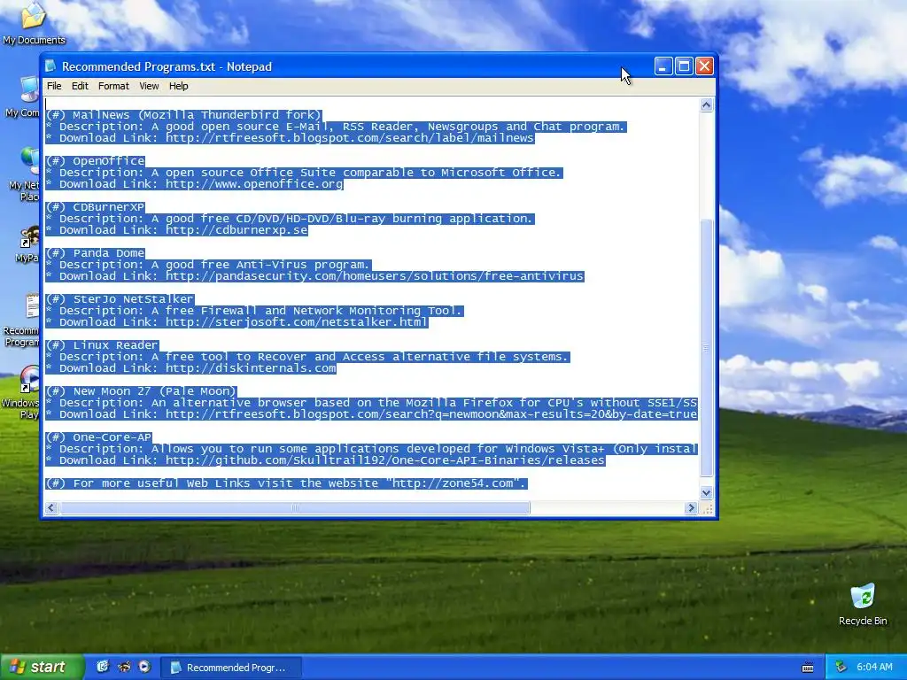The height and width of the screenshot is (680, 907).
Task: Click the "http://www.openoffice.org" download line
Action: (194, 184)
